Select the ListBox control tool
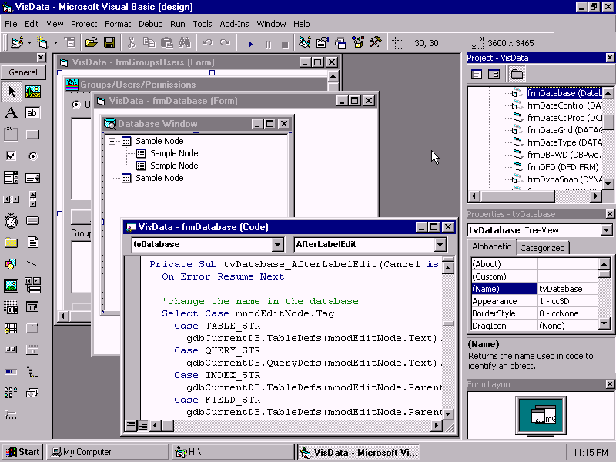Screen dimensions: 616x462 [32, 178]
